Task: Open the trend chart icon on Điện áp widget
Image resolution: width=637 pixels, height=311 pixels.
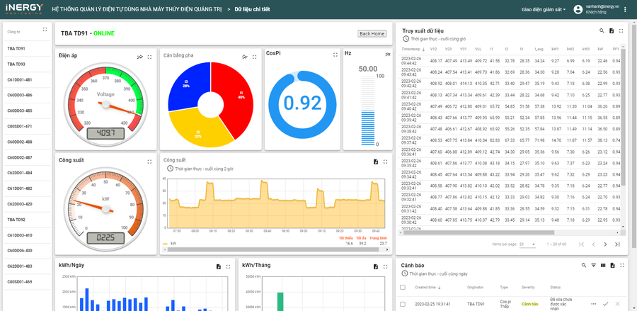Action: coord(140,56)
